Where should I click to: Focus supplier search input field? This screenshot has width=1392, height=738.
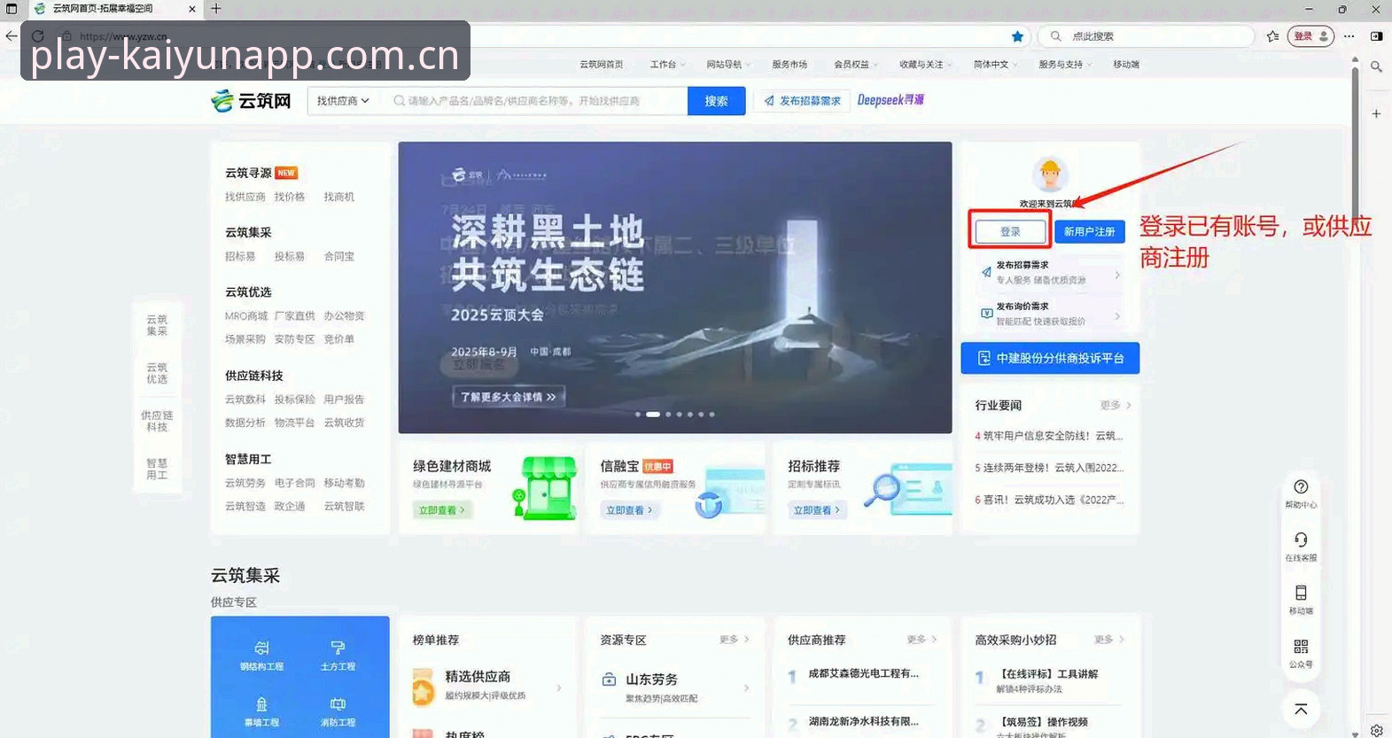click(x=536, y=101)
